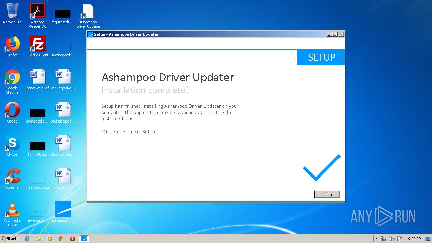Select the VLC media player shortcut

point(12,214)
